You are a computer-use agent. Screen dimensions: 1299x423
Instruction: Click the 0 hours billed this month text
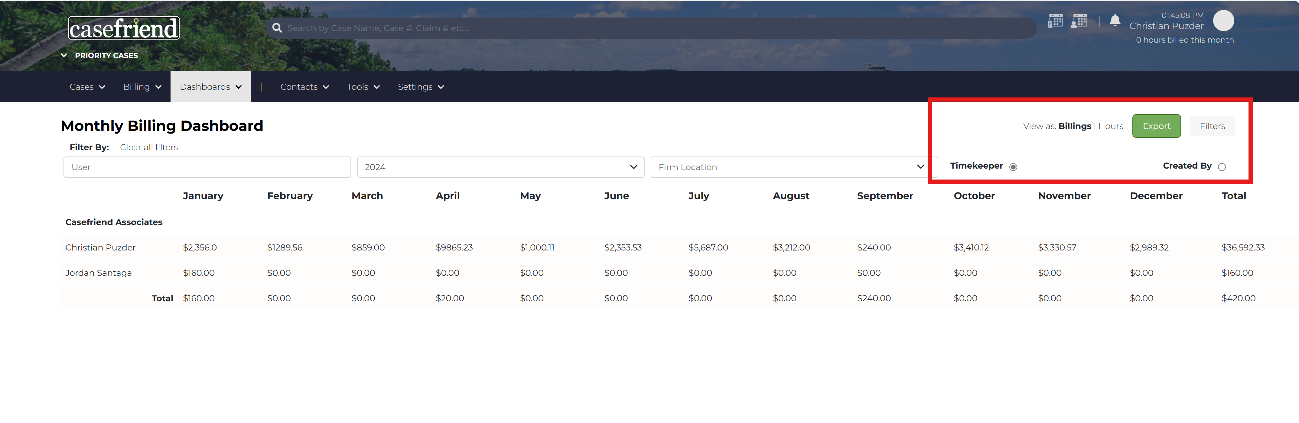[x=1184, y=40]
